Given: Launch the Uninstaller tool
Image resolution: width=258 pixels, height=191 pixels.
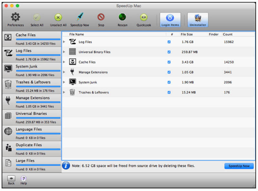Looking at the screenshot, I should (198, 18).
